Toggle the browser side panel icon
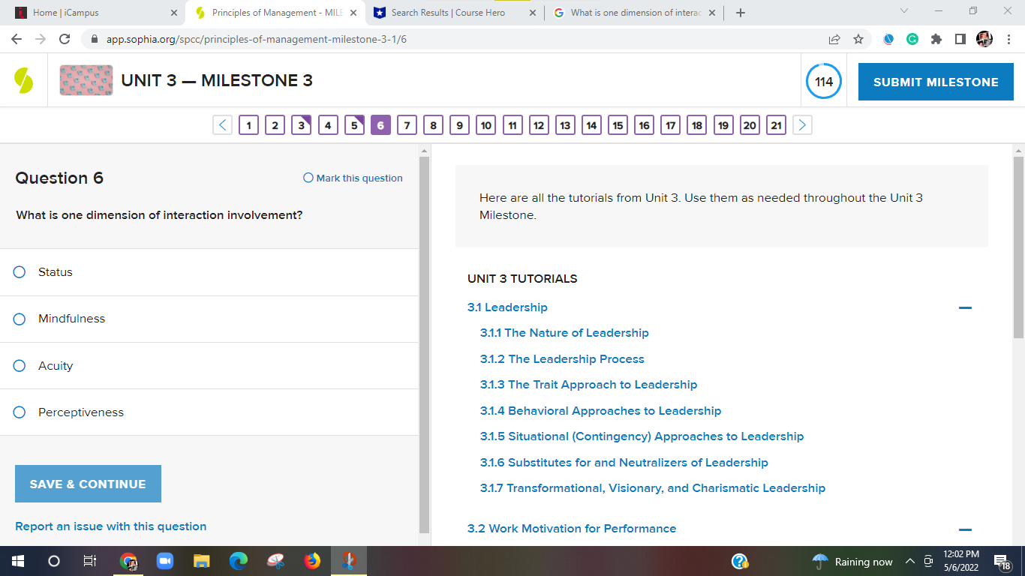Image resolution: width=1025 pixels, height=576 pixels. (960, 39)
